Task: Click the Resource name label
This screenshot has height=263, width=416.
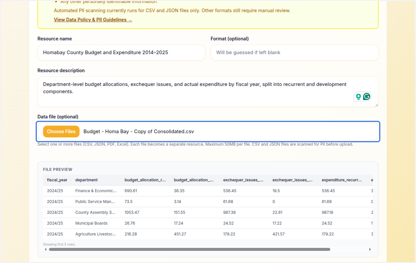Action: click(55, 39)
